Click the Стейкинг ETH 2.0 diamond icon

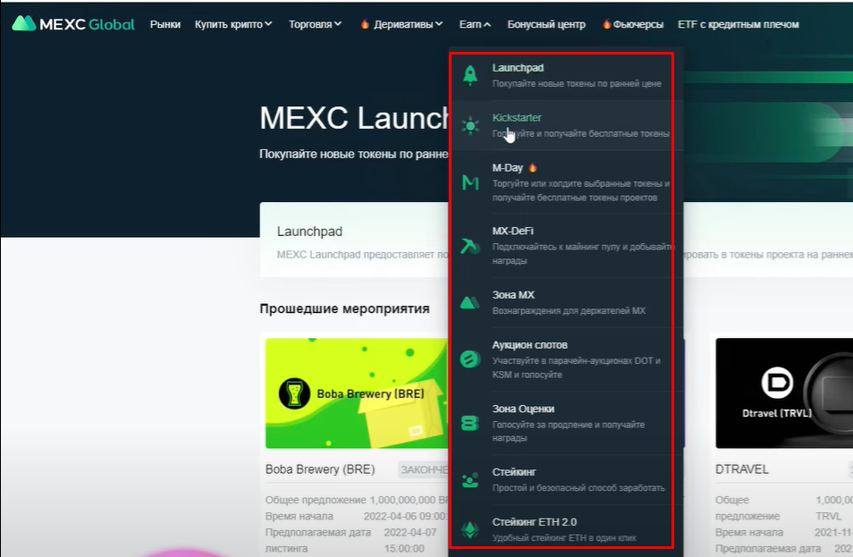point(470,529)
